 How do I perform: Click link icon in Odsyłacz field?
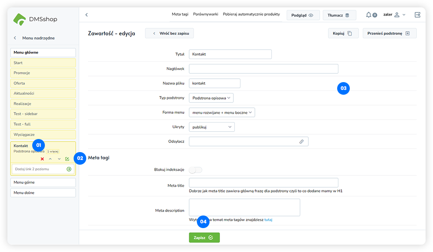[301, 142]
